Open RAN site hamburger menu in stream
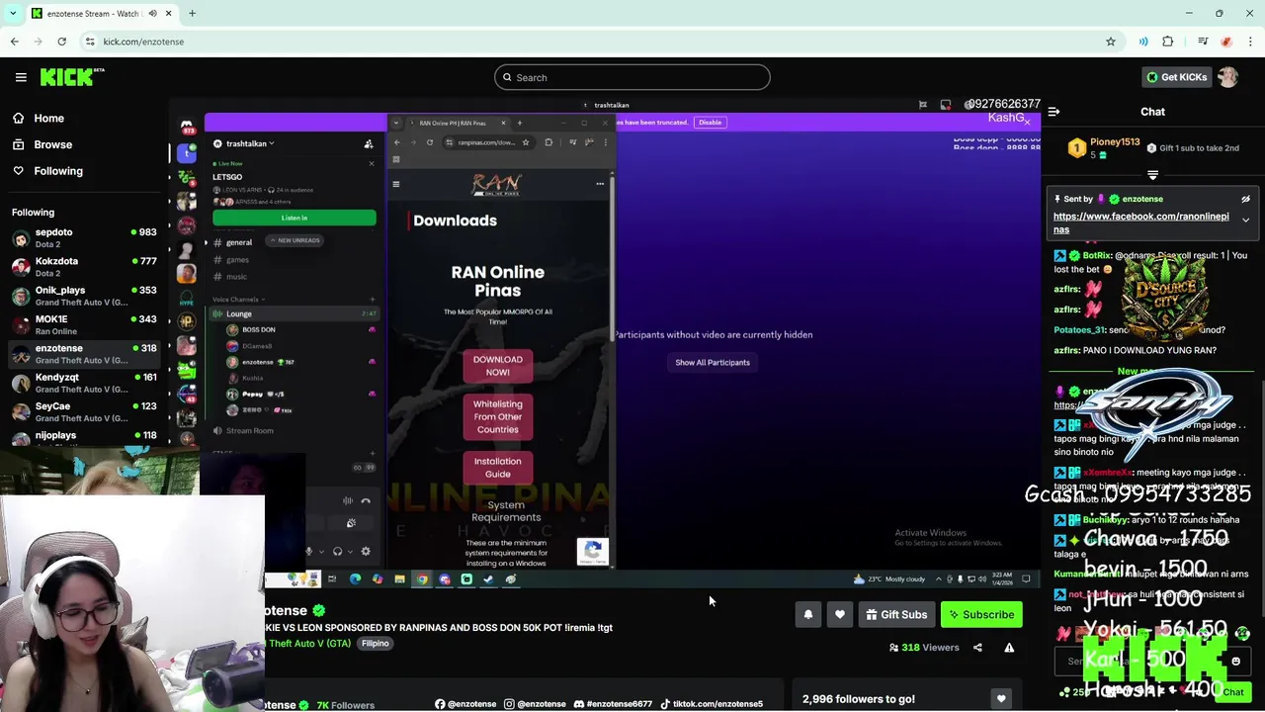1265x712 pixels. tap(396, 184)
